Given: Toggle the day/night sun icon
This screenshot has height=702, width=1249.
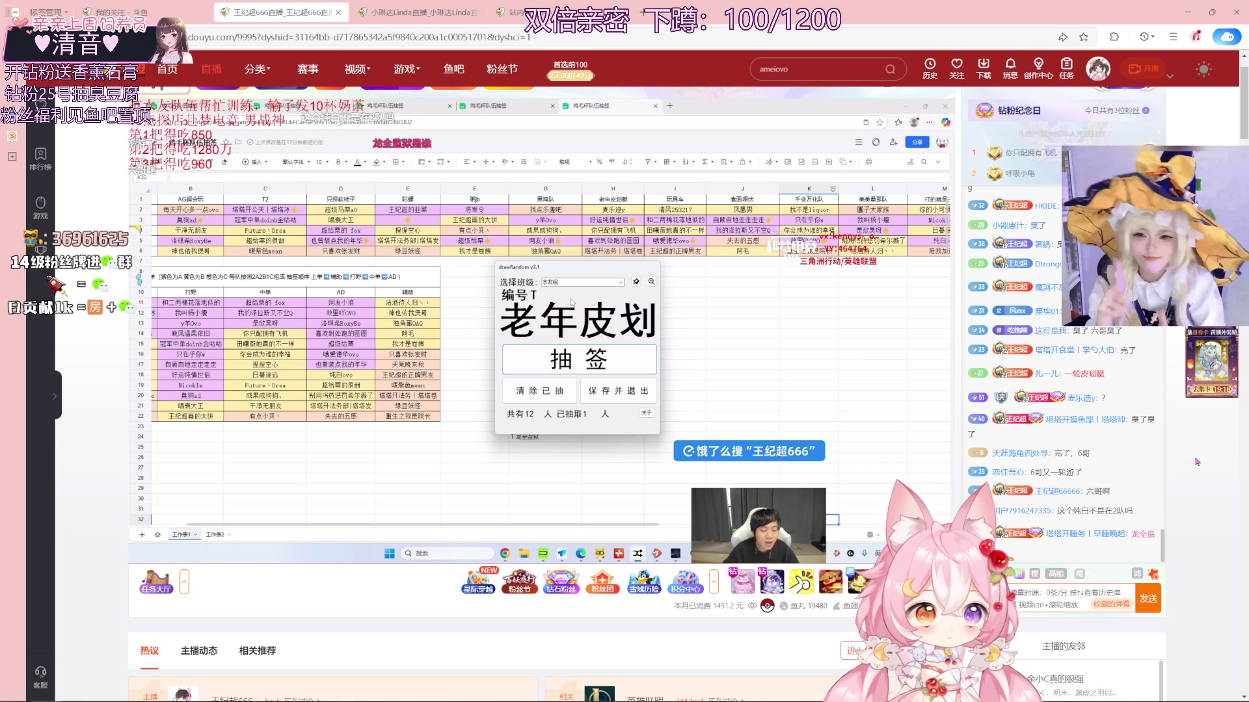Looking at the screenshot, I should click(1203, 69).
